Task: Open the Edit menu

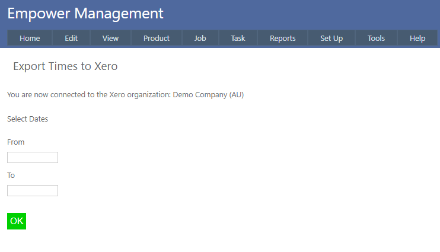Action: click(x=71, y=38)
